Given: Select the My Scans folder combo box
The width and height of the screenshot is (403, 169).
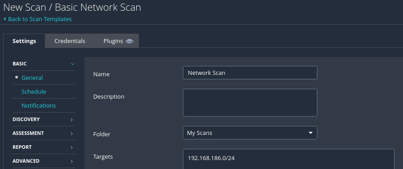Looking at the screenshot, I should (x=250, y=133).
